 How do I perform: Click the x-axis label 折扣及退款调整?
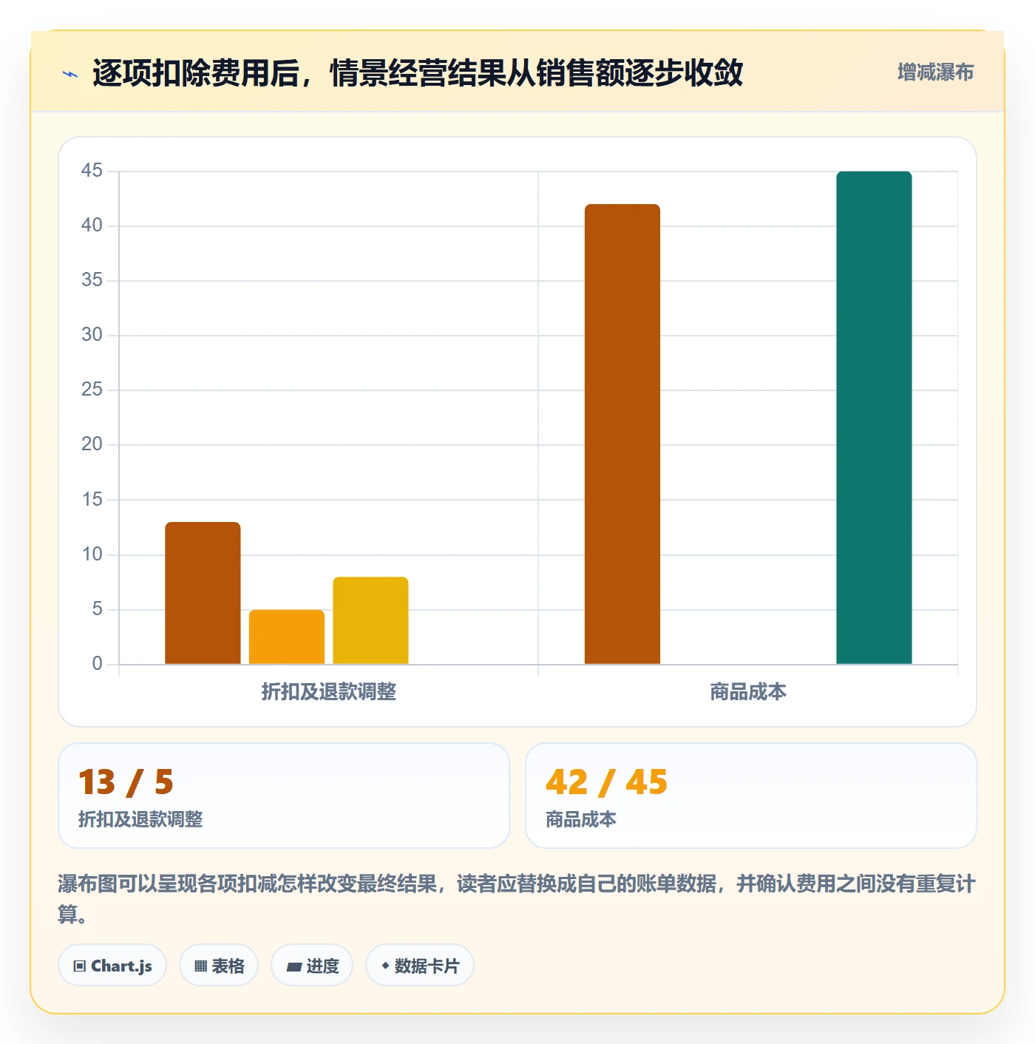coord(329,692)
